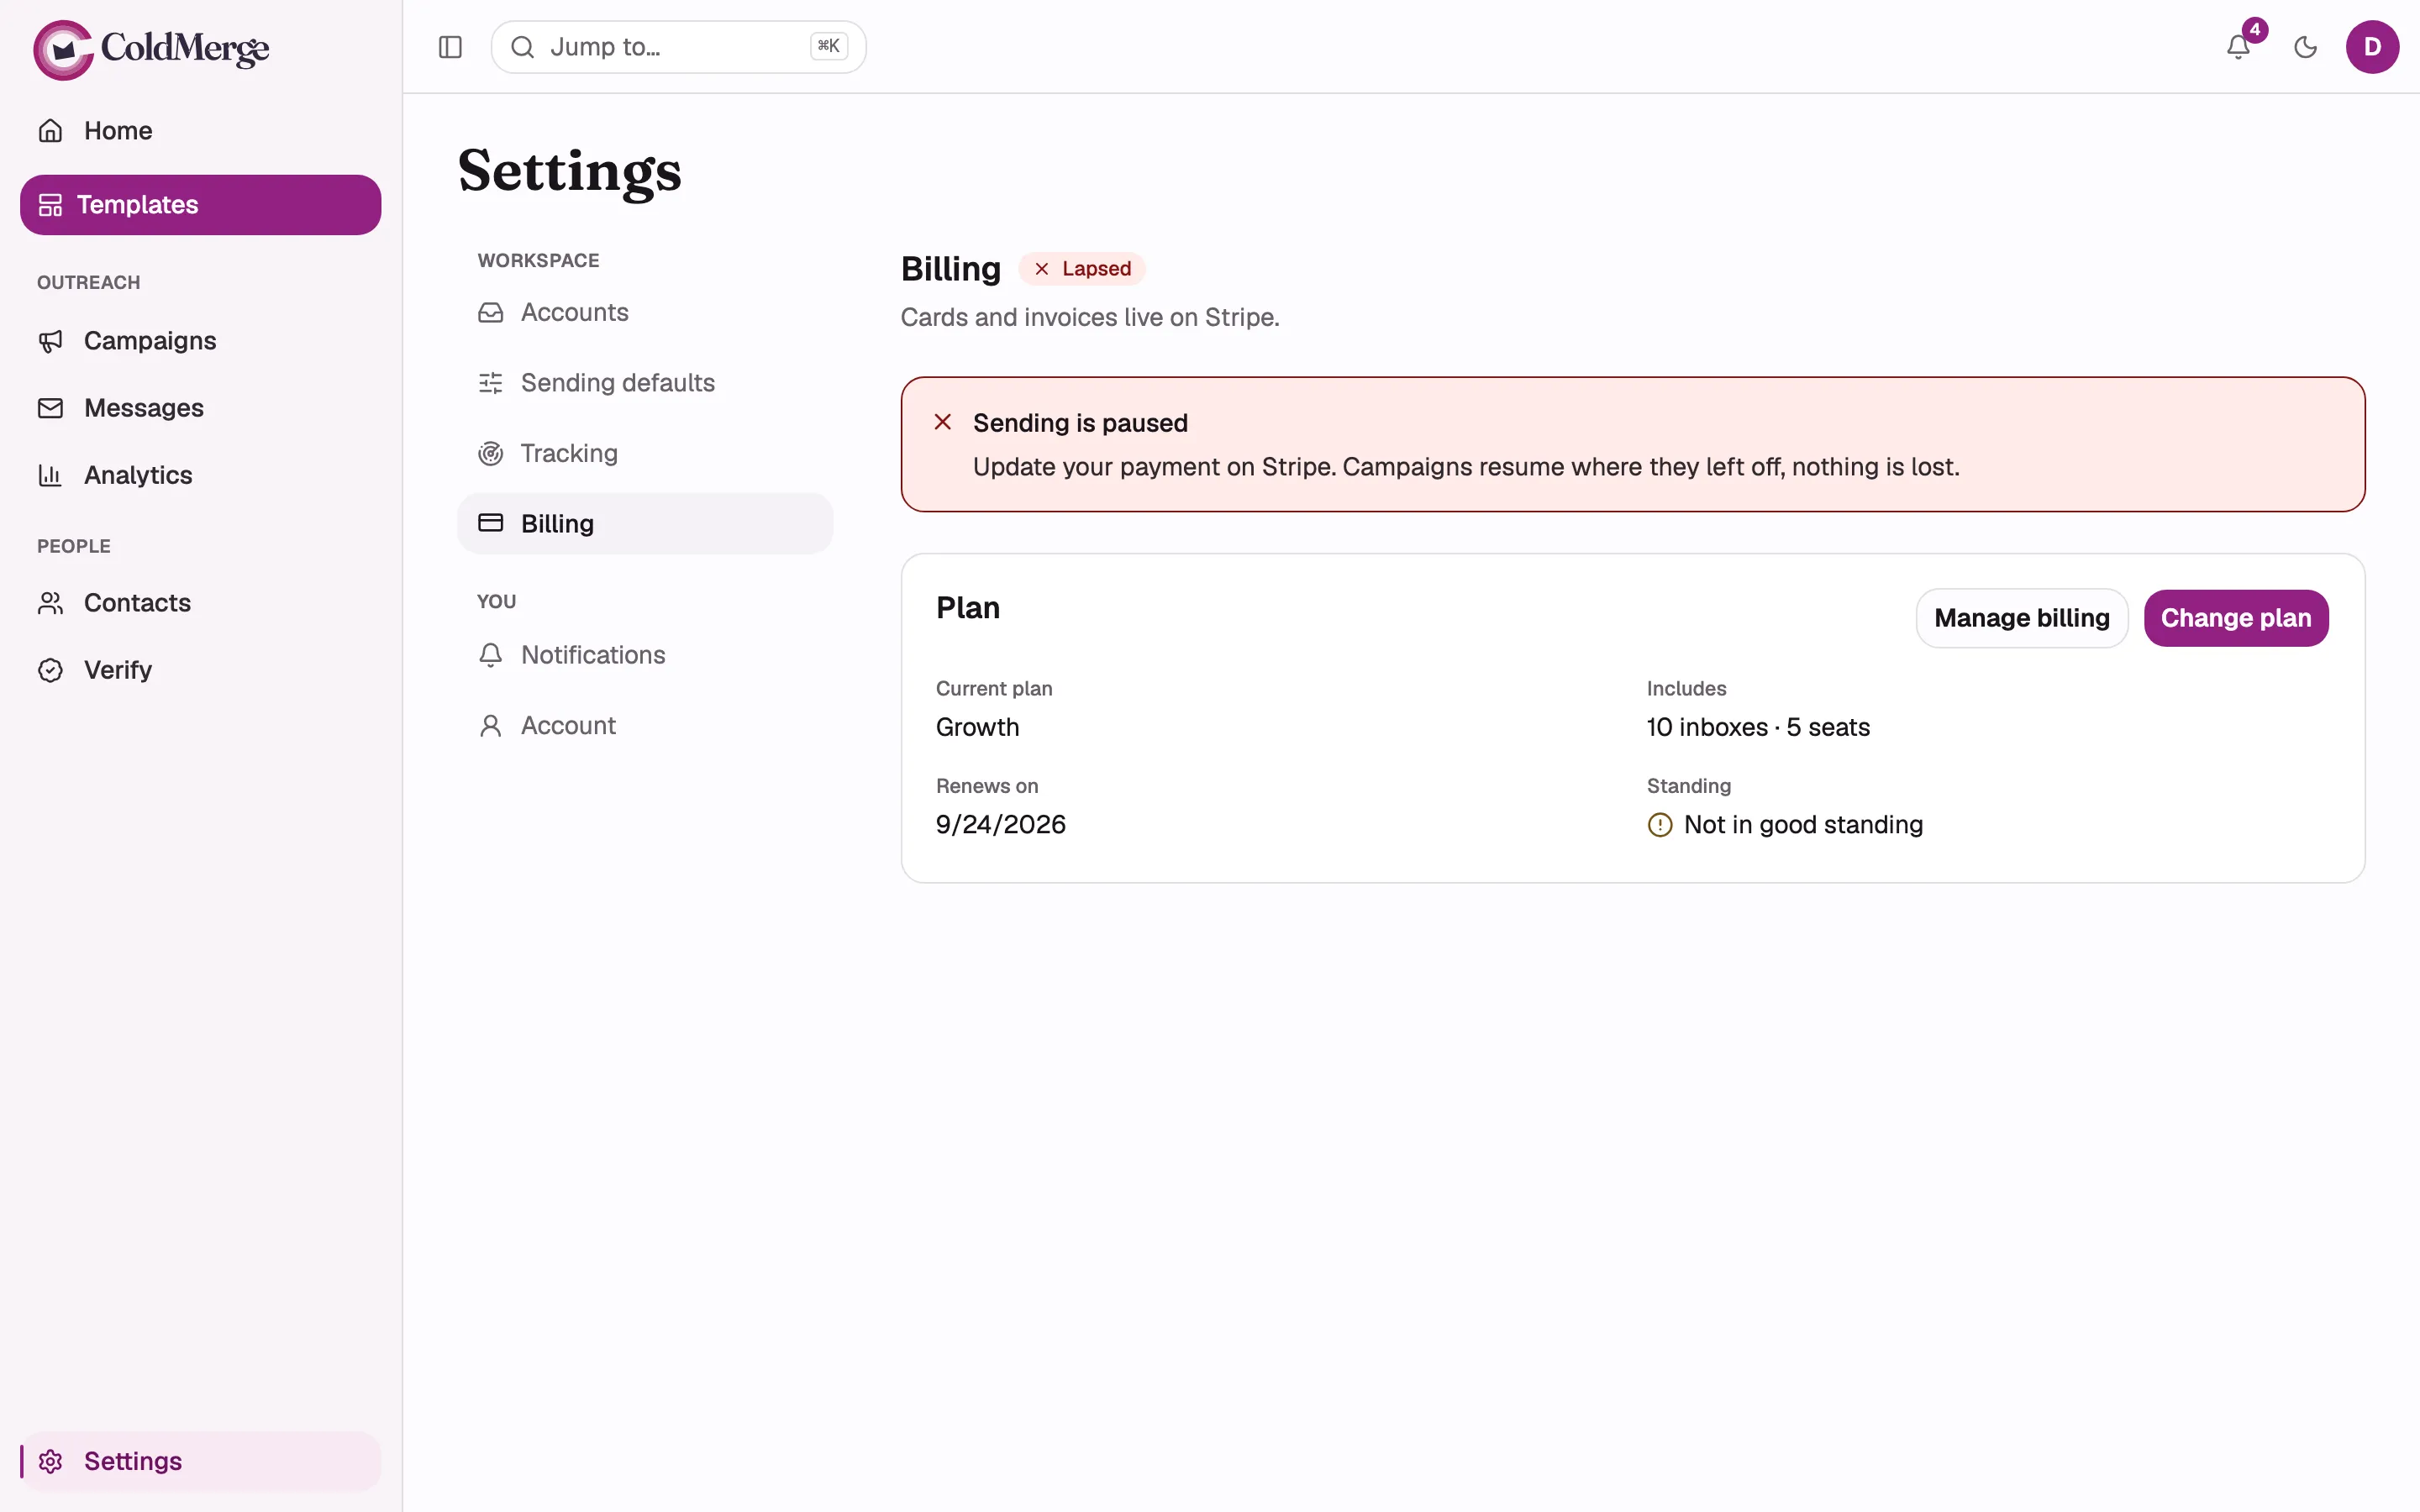
Task: Click Not in good standing text
Action: tap(1803, 825)
